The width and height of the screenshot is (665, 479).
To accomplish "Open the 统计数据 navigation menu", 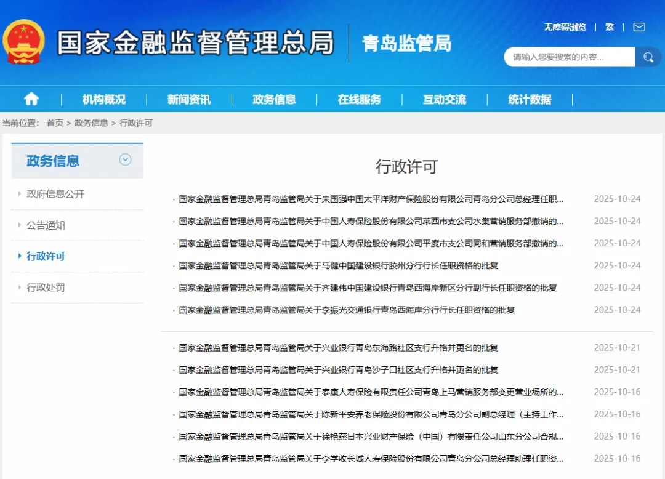I will point(530,99).
